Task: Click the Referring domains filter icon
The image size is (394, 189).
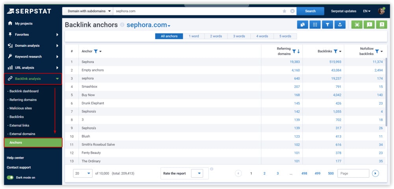Action: (x=294, y=51)
